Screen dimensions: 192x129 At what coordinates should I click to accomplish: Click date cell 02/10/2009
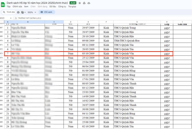(x=88, y=126)
